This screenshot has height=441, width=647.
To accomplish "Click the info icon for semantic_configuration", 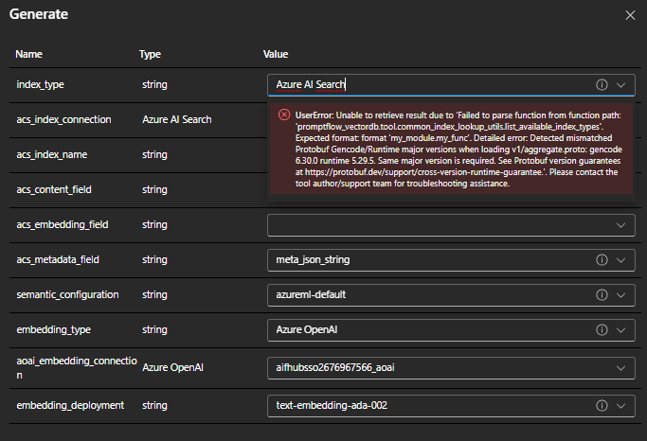I will (602, 295).
